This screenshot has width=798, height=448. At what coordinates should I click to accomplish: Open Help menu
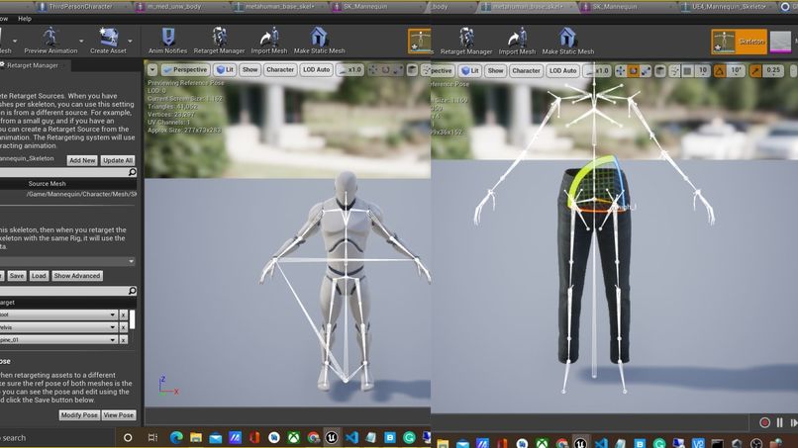[25, 19]
